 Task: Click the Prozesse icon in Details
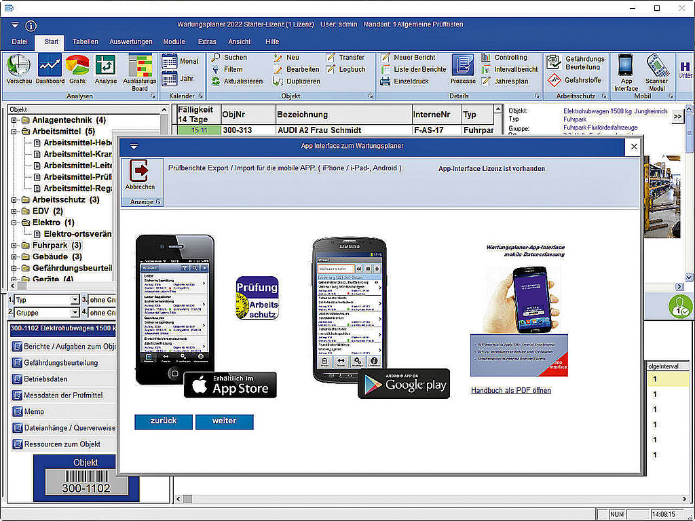(x=463, y=69)
